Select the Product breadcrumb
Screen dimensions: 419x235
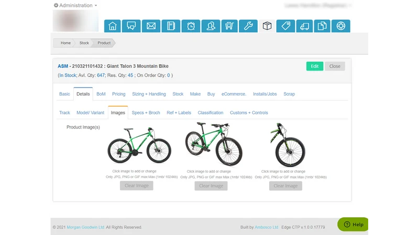click(x=104, y=43)
